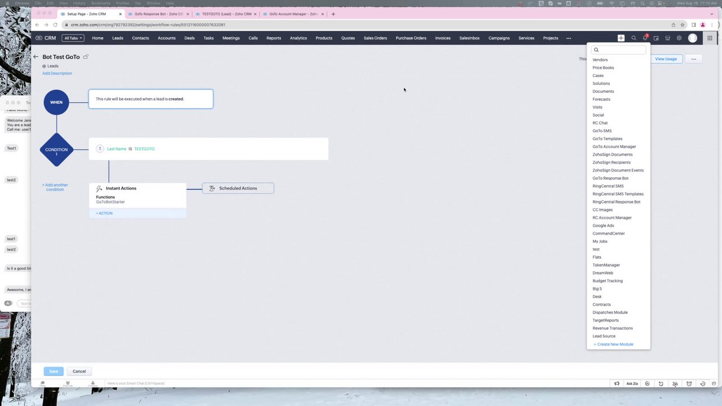Click search field in modules dropdown
This screenshot has width=722, height=406.
point(619,50)
